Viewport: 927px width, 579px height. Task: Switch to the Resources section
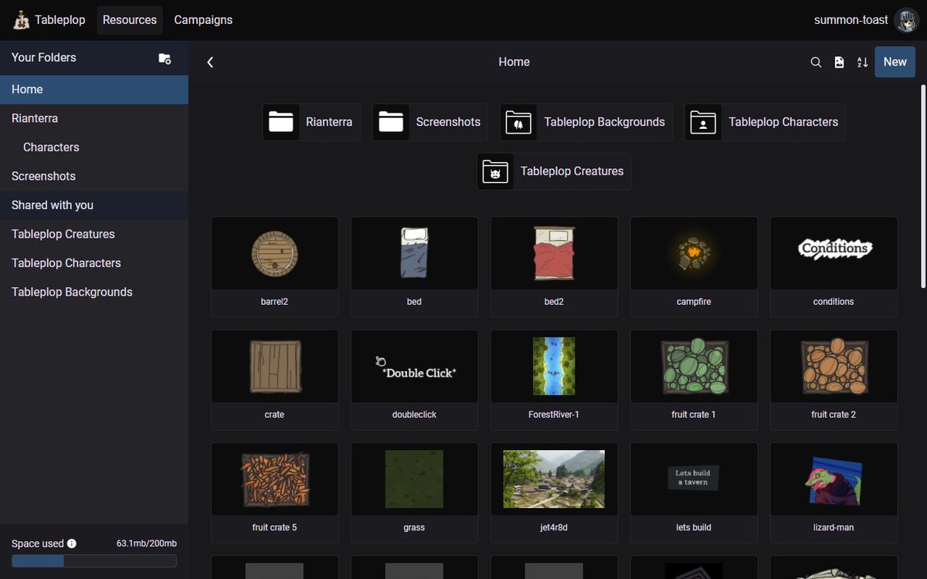click(130, 19)
